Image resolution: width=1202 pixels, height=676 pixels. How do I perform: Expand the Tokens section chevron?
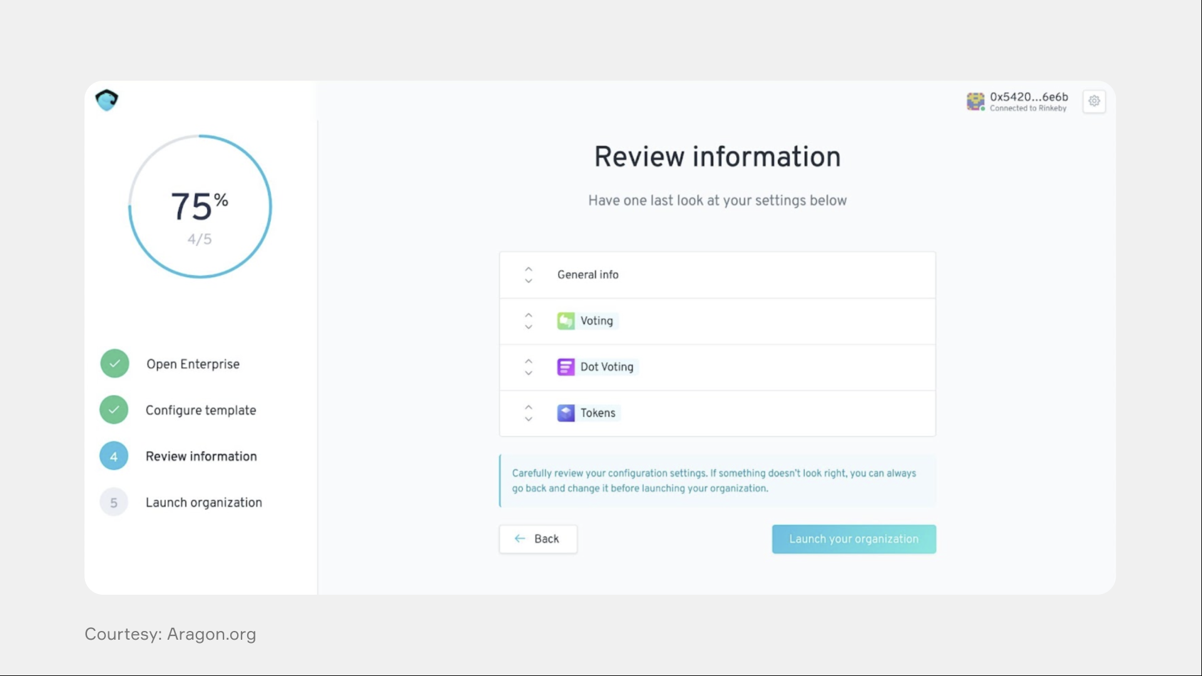[x=529, y=413]
